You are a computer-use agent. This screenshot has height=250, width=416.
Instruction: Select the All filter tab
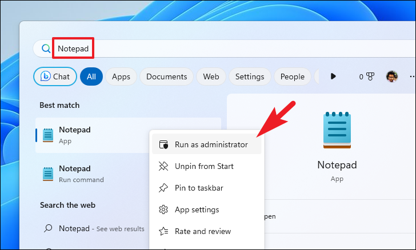click(x=91, y=76)
